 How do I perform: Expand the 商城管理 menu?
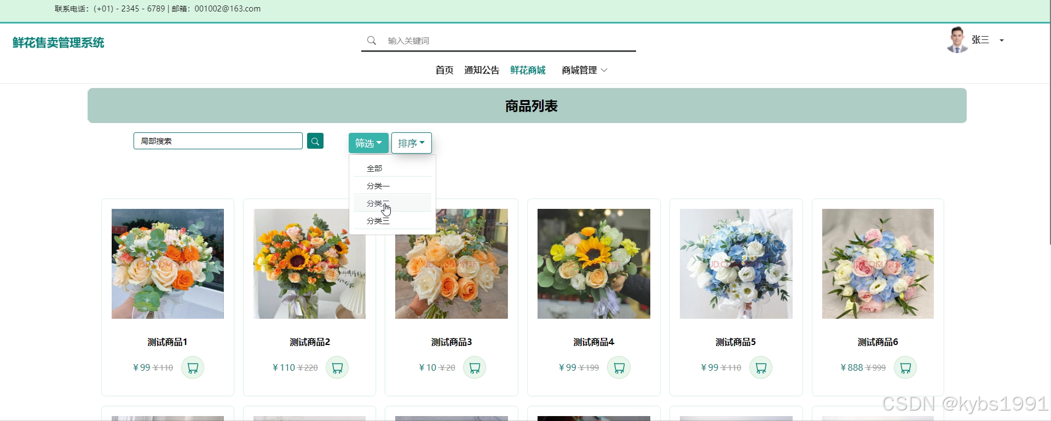[x=585, y=70]
